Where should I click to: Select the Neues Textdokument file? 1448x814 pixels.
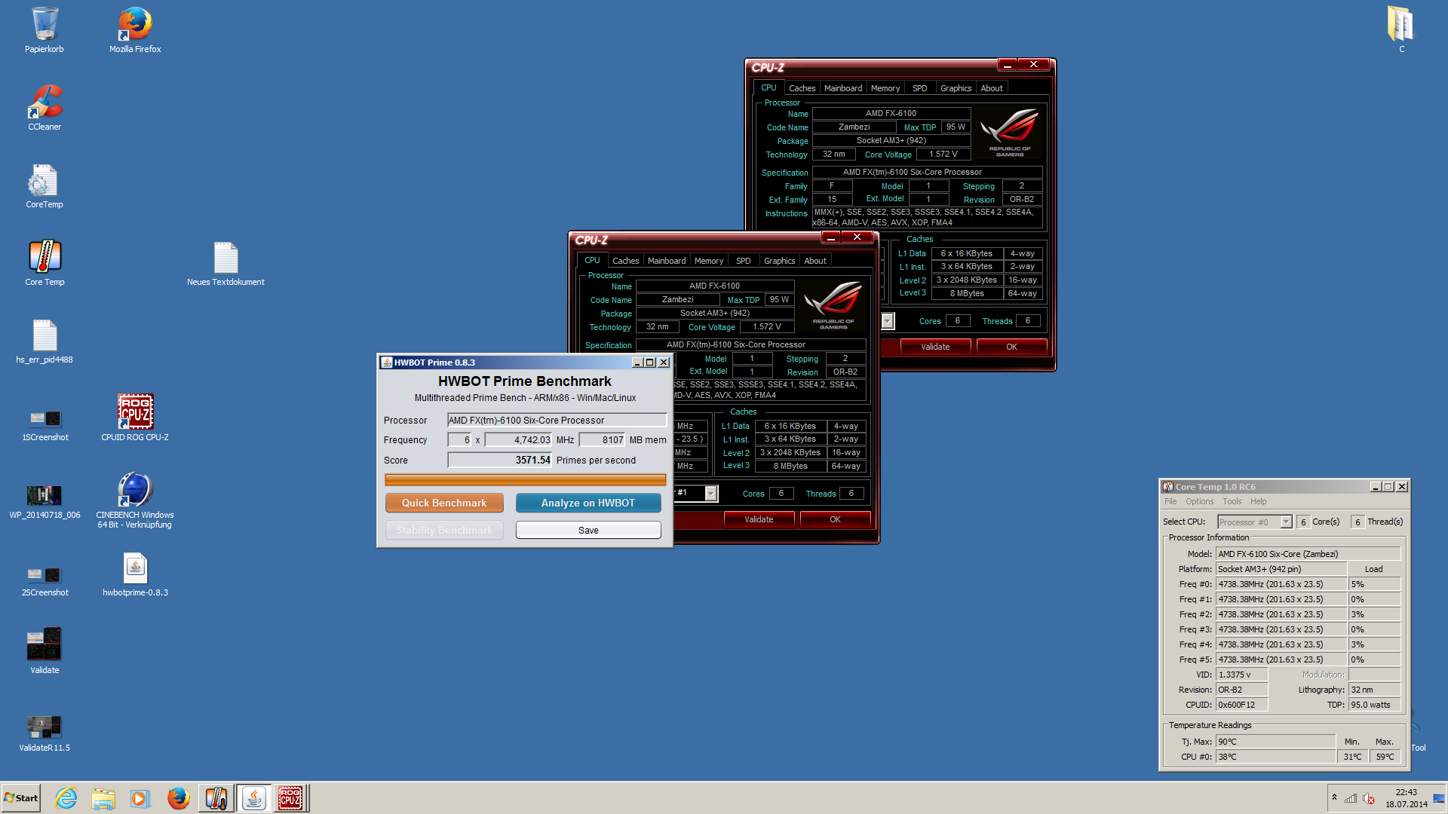tap(225, 263)
